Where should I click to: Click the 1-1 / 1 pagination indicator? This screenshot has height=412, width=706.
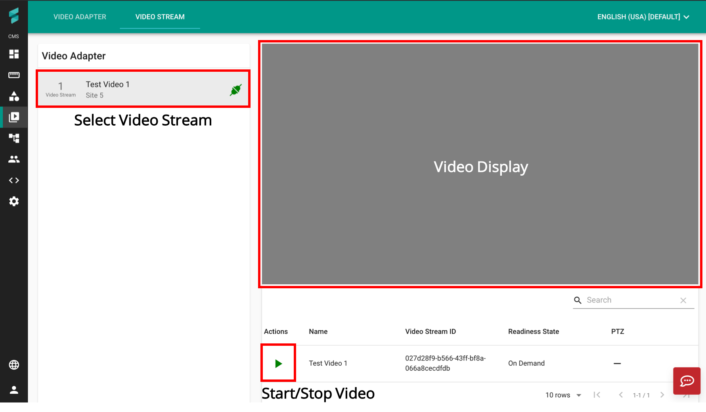[641, 395]
